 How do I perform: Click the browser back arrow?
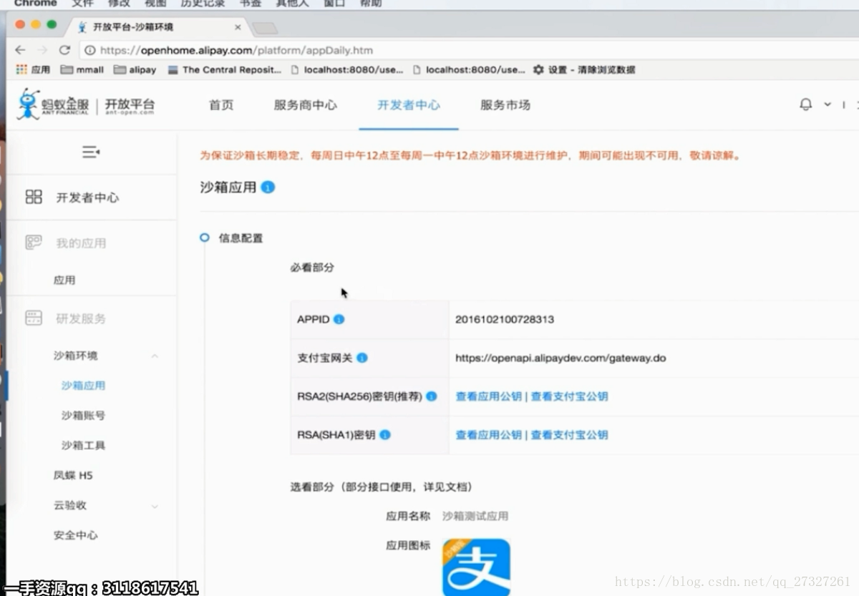[20, 50]
